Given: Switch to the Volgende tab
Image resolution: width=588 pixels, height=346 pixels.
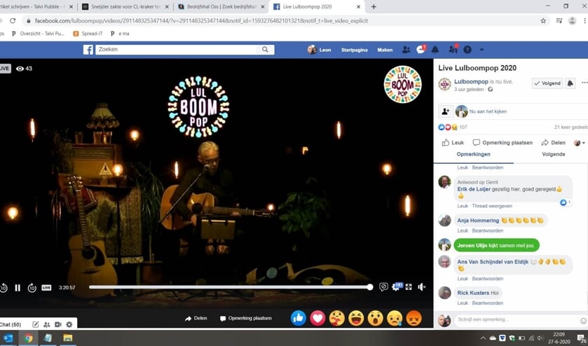Looking at the screenshot, I should 554,154.
